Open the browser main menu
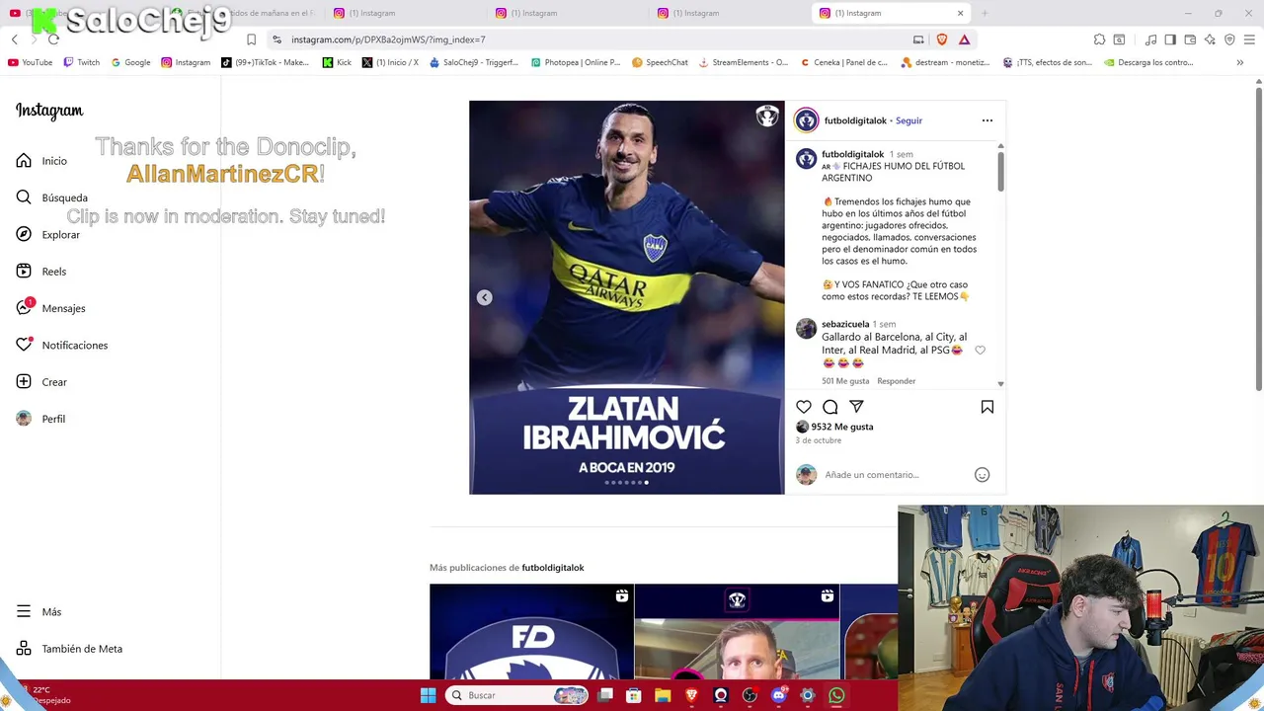 pos(1250,39)
